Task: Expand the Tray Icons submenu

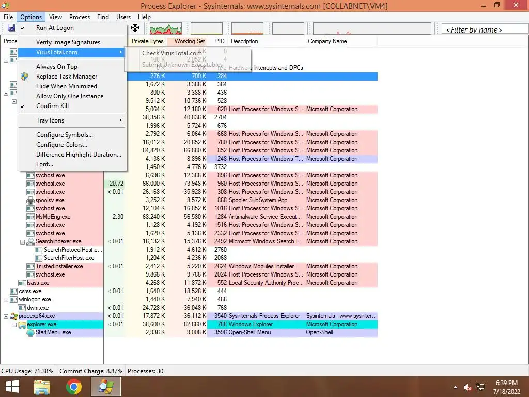Action: [71, 120]
